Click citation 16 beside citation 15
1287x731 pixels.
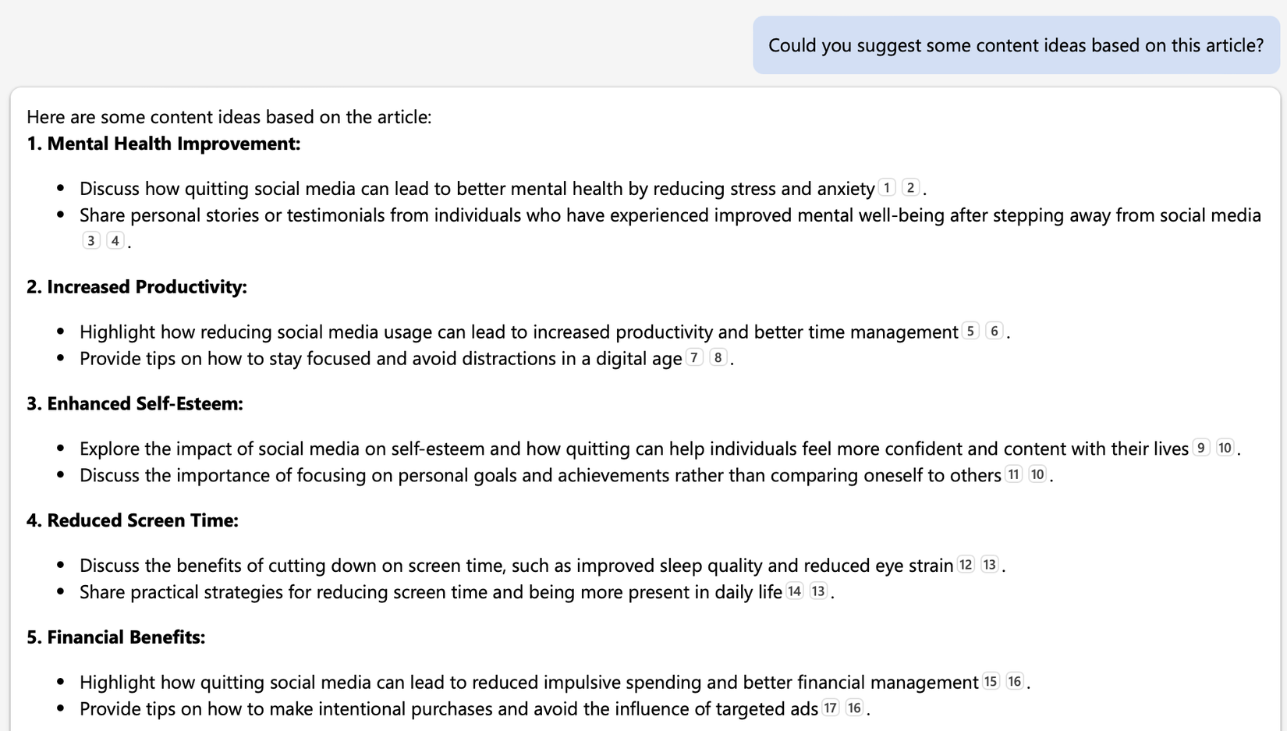[x=1015, y=682]
